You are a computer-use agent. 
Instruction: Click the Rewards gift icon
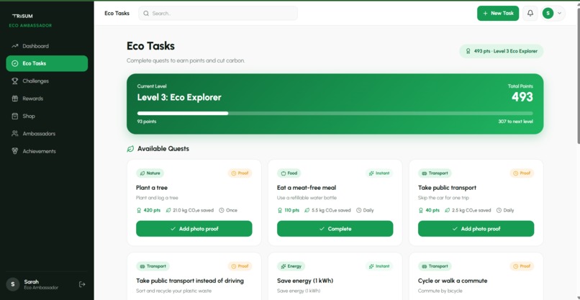pos(15,99)
